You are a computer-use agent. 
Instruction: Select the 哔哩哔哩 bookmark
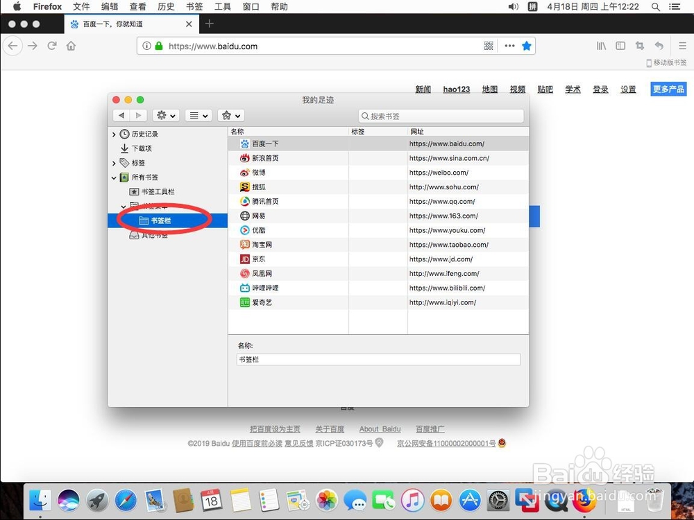coord(378,288)
